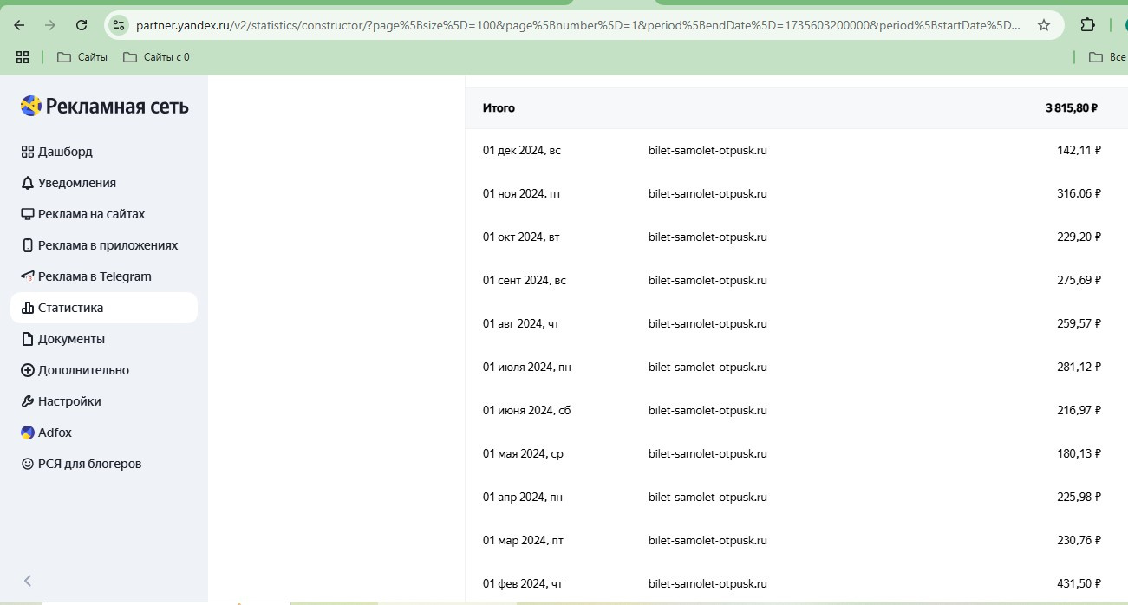1128x605 pixels.
Task: Click the amount 225,98 ₽
Action: point(1079,497)
